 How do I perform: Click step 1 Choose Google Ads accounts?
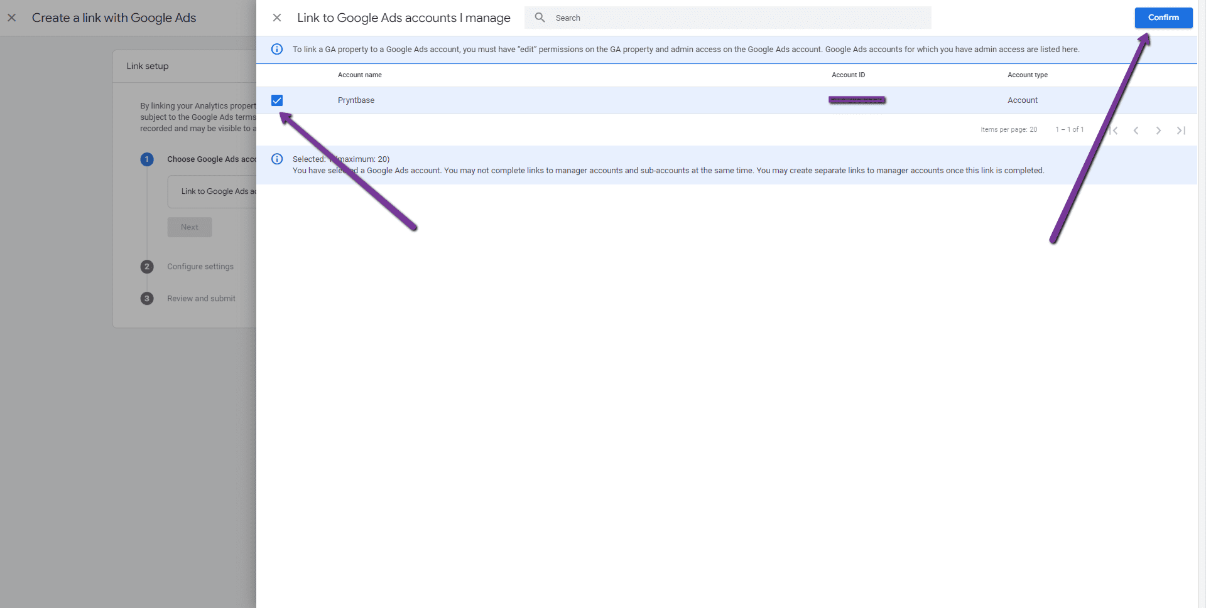pyautogui.click(x=212, y=159)
